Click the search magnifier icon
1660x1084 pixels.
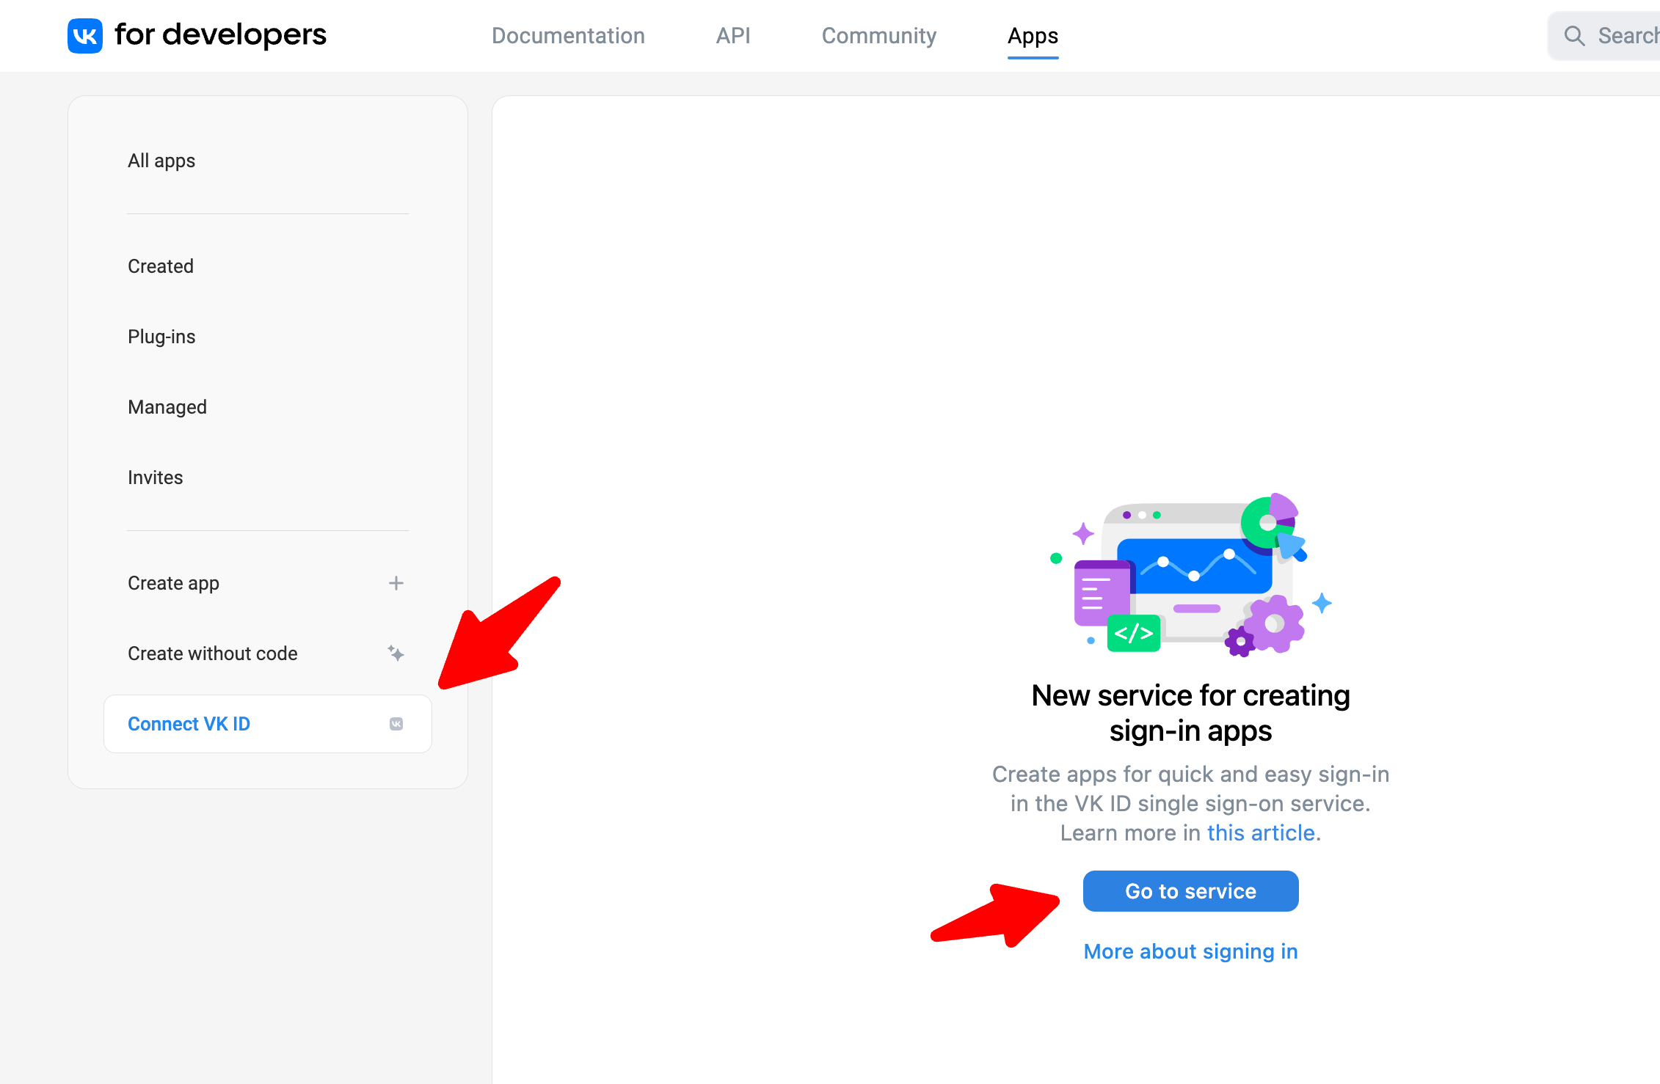pyautogui.click(x=1573, y=36)
